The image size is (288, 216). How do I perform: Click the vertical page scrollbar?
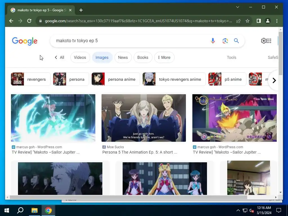280,53
